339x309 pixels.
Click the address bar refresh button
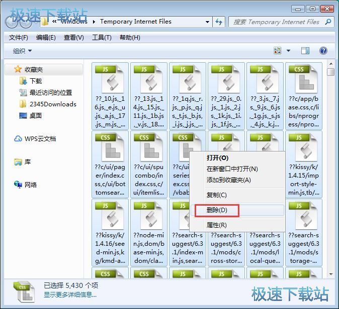(219, 22)
